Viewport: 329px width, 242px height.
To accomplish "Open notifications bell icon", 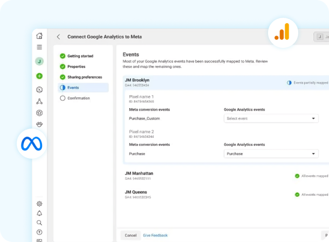I will coord(39,213).
